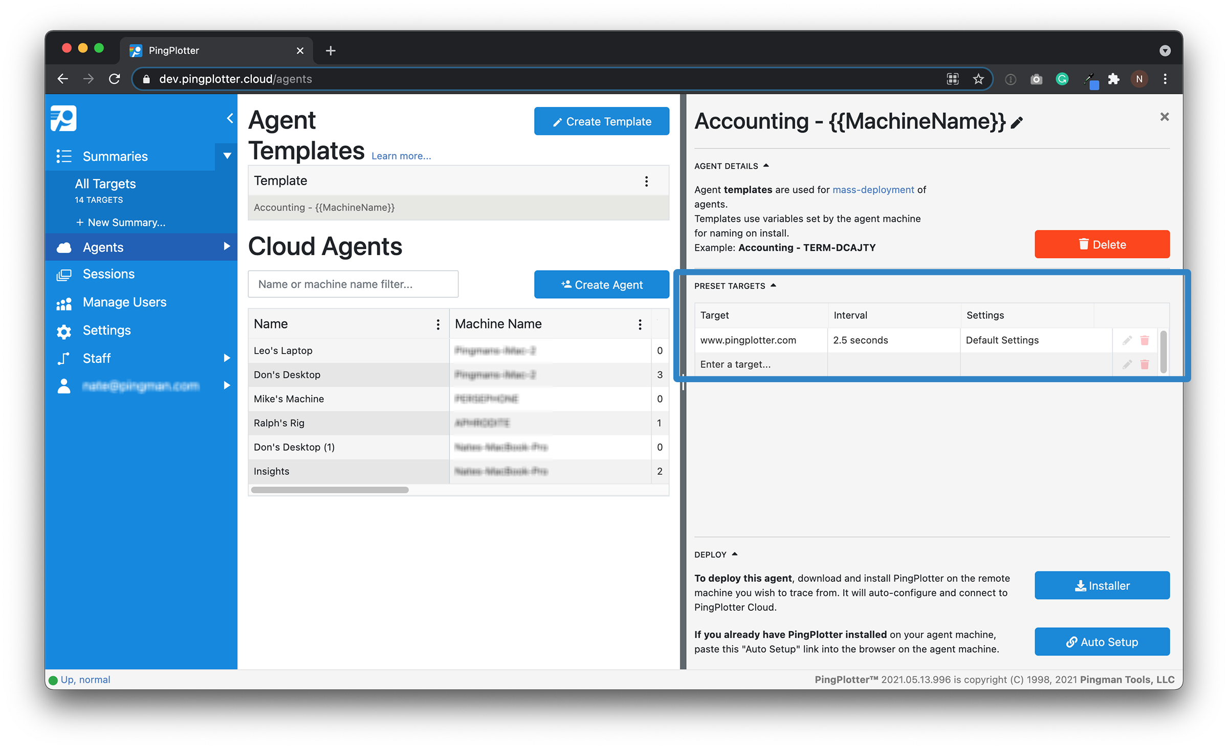Click the Summaries list icon
This screenshot has height=749, width=1228.
[x=63, y=156]
